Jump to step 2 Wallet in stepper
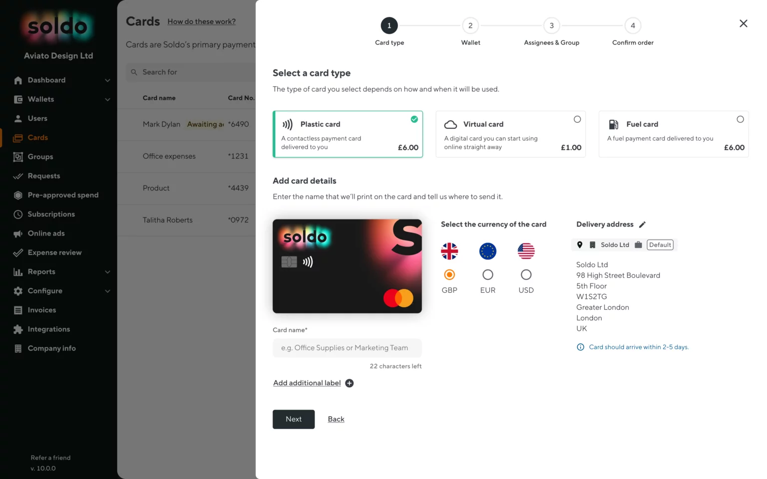Screen dimensions: 767x479 point(470,26)
